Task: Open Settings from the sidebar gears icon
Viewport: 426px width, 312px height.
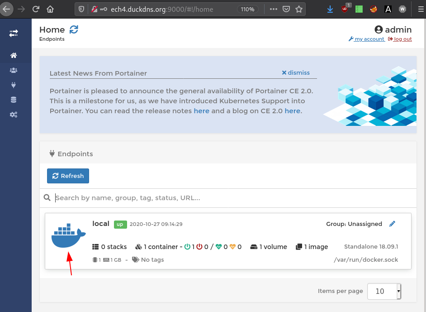Action: click(x=14, y=115)
